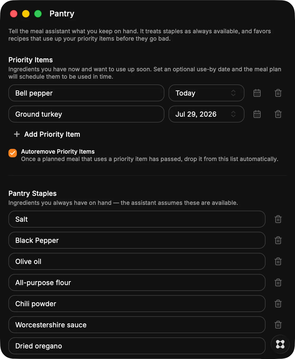
Task: Delete the Ground turkey priority item
Action: pyautogui.click(x=278, y=114)
